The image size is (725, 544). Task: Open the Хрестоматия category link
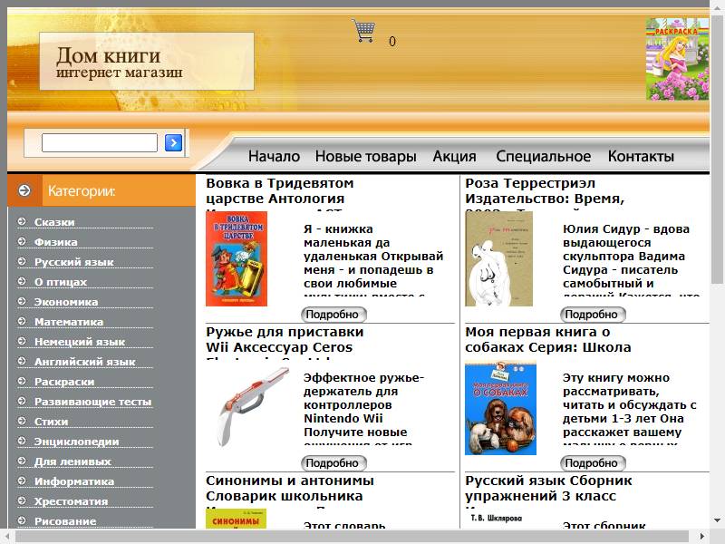point(72,500)
